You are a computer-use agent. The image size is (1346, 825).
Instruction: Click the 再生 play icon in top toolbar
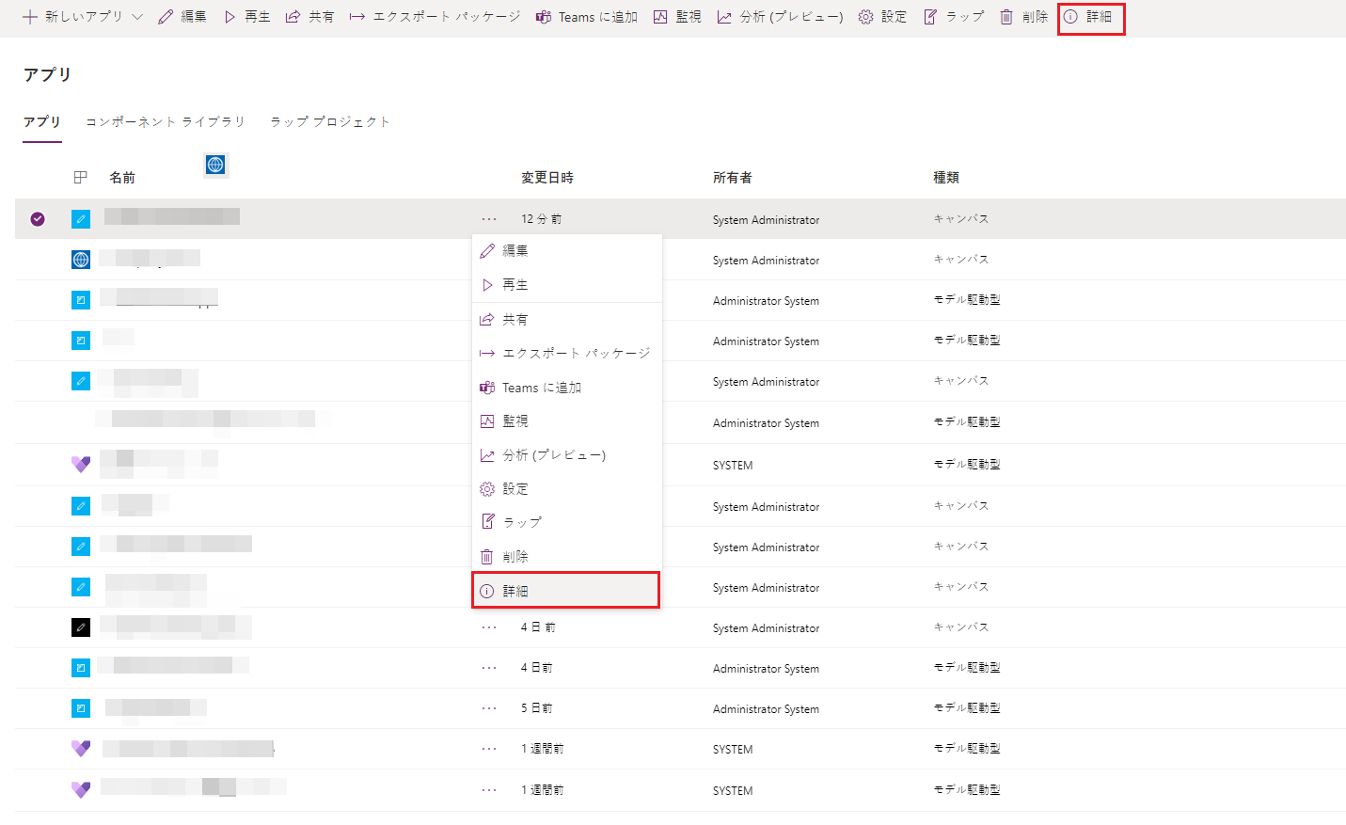click(x=230, y=17)
